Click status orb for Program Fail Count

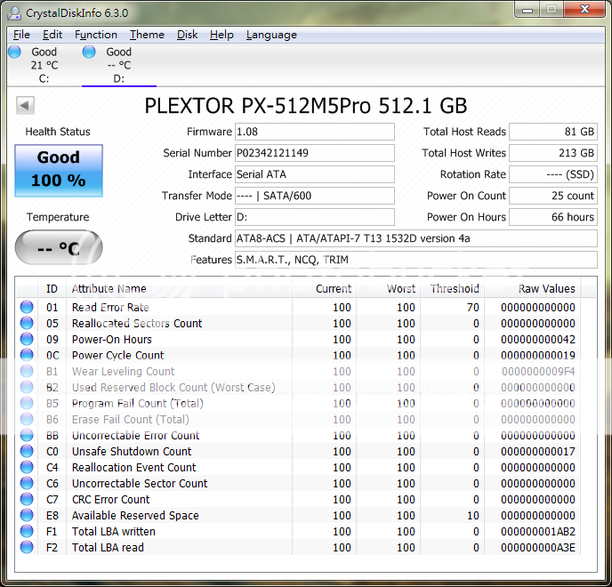[27, 403]
